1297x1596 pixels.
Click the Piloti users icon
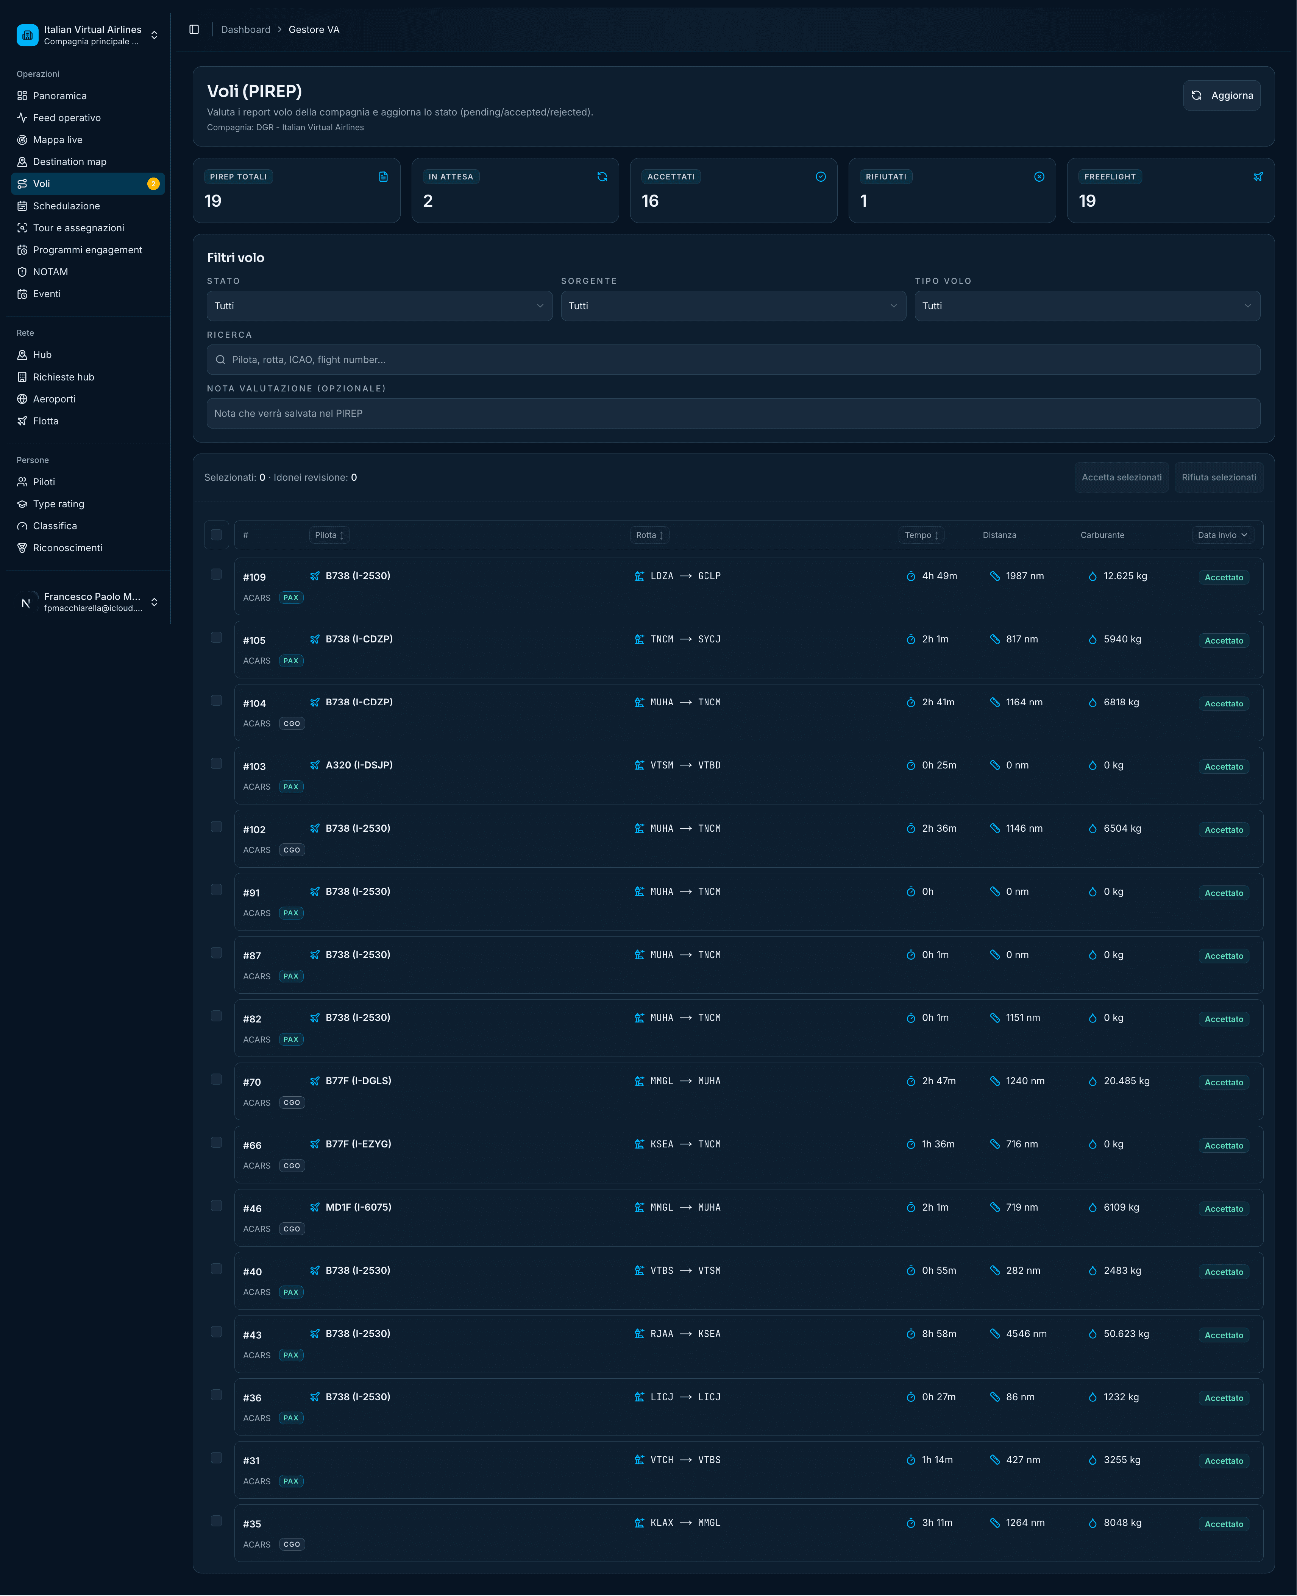point(22,482)
